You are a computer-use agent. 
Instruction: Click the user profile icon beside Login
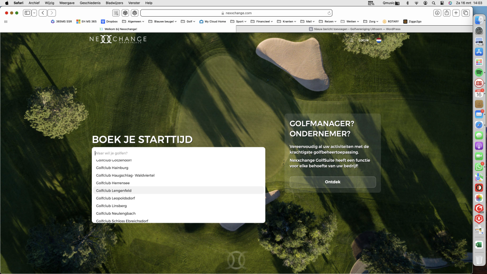(x=351, y=40)
